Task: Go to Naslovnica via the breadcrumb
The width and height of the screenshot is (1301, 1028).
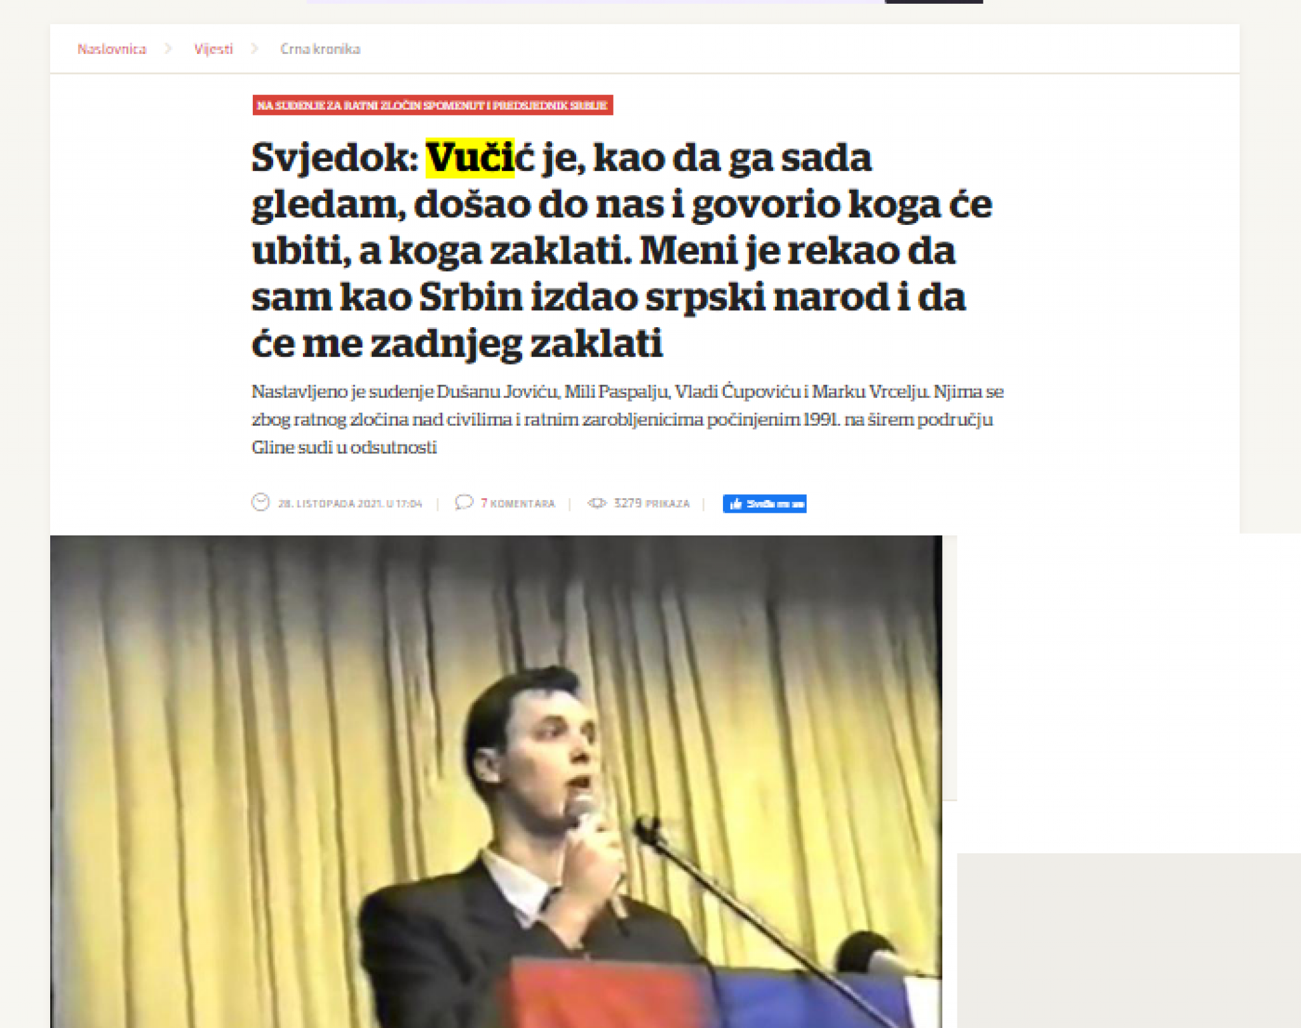Action: pos(112,48)
